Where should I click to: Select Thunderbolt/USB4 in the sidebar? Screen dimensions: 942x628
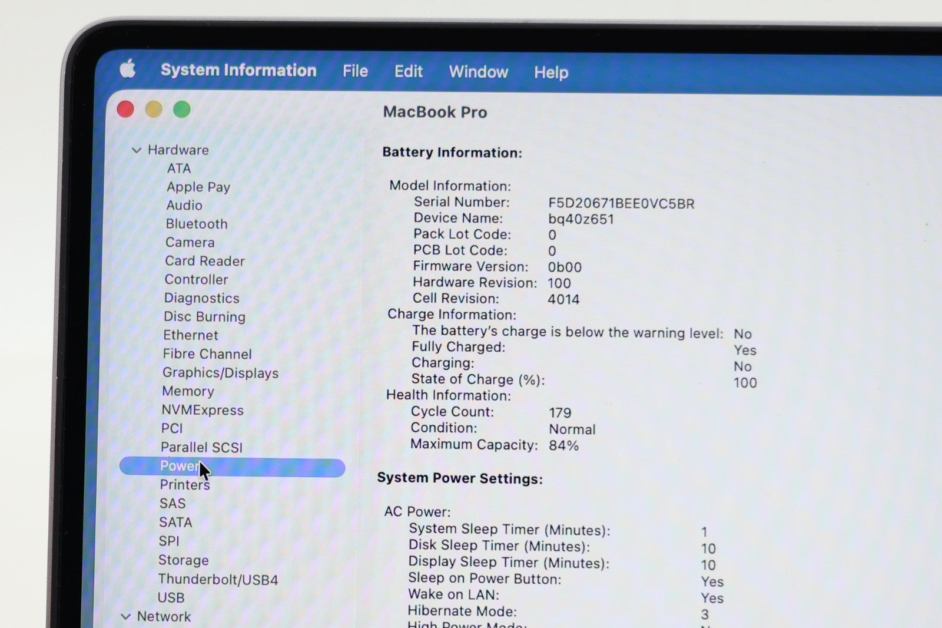[218, 579]
